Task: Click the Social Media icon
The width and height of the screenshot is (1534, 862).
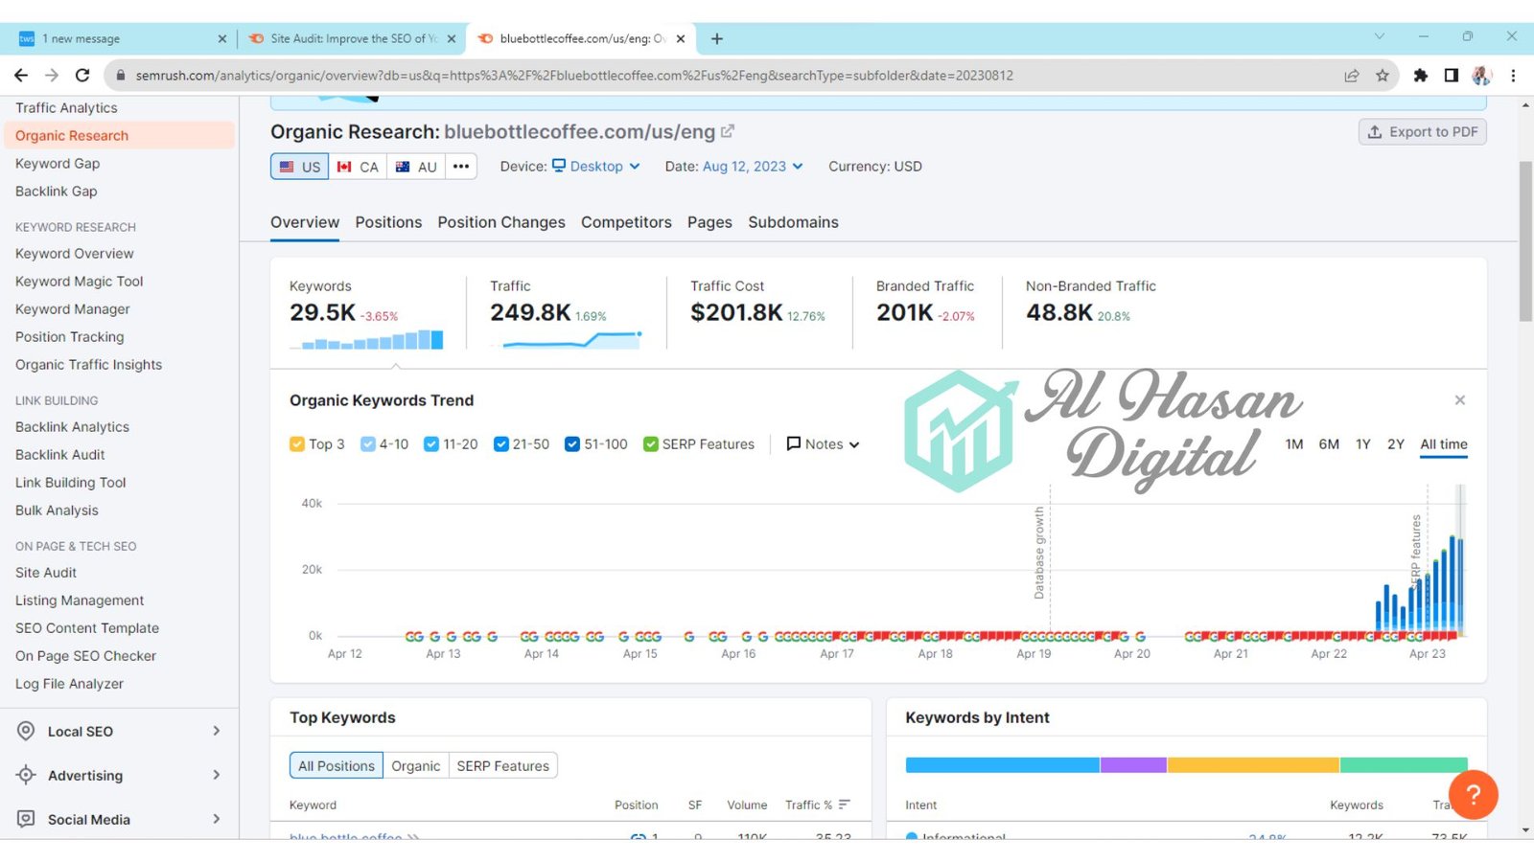Action: click(27, 819)
